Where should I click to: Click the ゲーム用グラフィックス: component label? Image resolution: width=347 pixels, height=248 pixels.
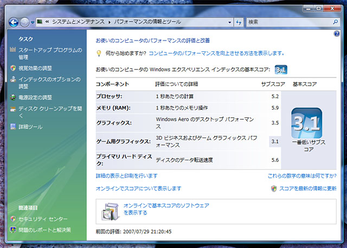tap(124, 141)
